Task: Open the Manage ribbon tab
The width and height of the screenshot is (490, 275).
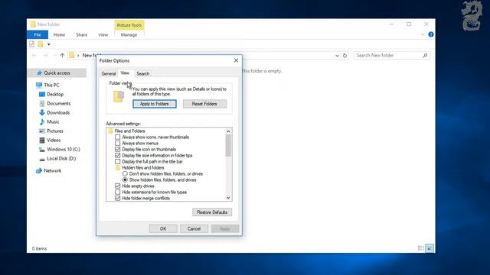Action: pos(129,34)
